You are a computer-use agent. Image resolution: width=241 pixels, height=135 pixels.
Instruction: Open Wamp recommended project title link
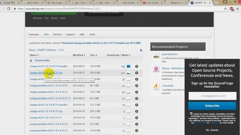[x=173, y=68]
